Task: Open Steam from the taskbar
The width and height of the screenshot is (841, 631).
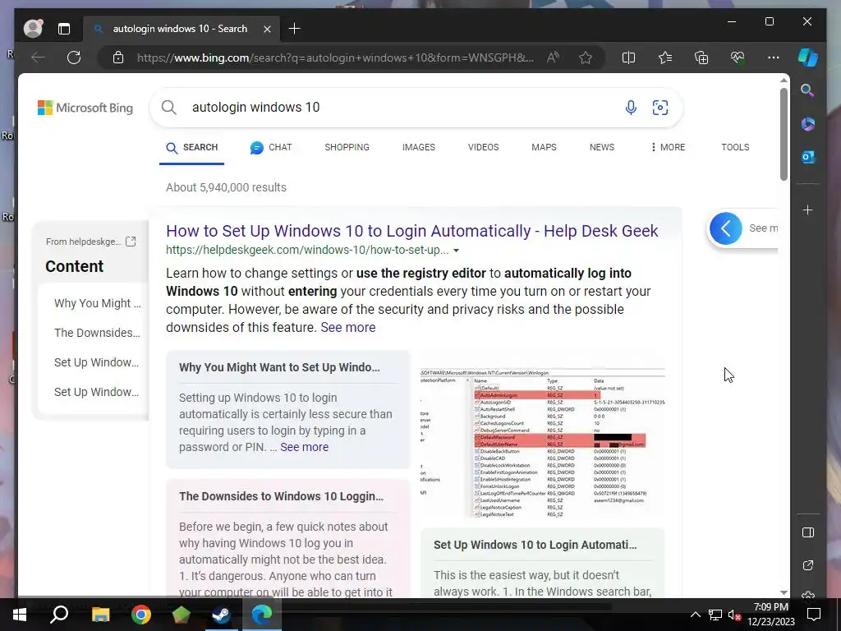Action: (221, 615)
